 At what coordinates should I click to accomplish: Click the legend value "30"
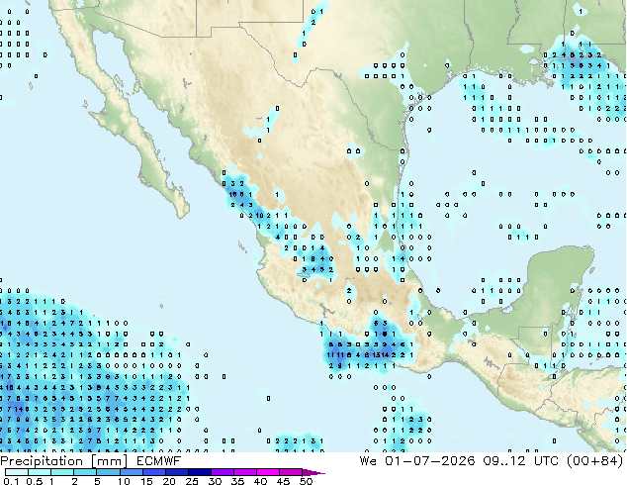(215, 481)
